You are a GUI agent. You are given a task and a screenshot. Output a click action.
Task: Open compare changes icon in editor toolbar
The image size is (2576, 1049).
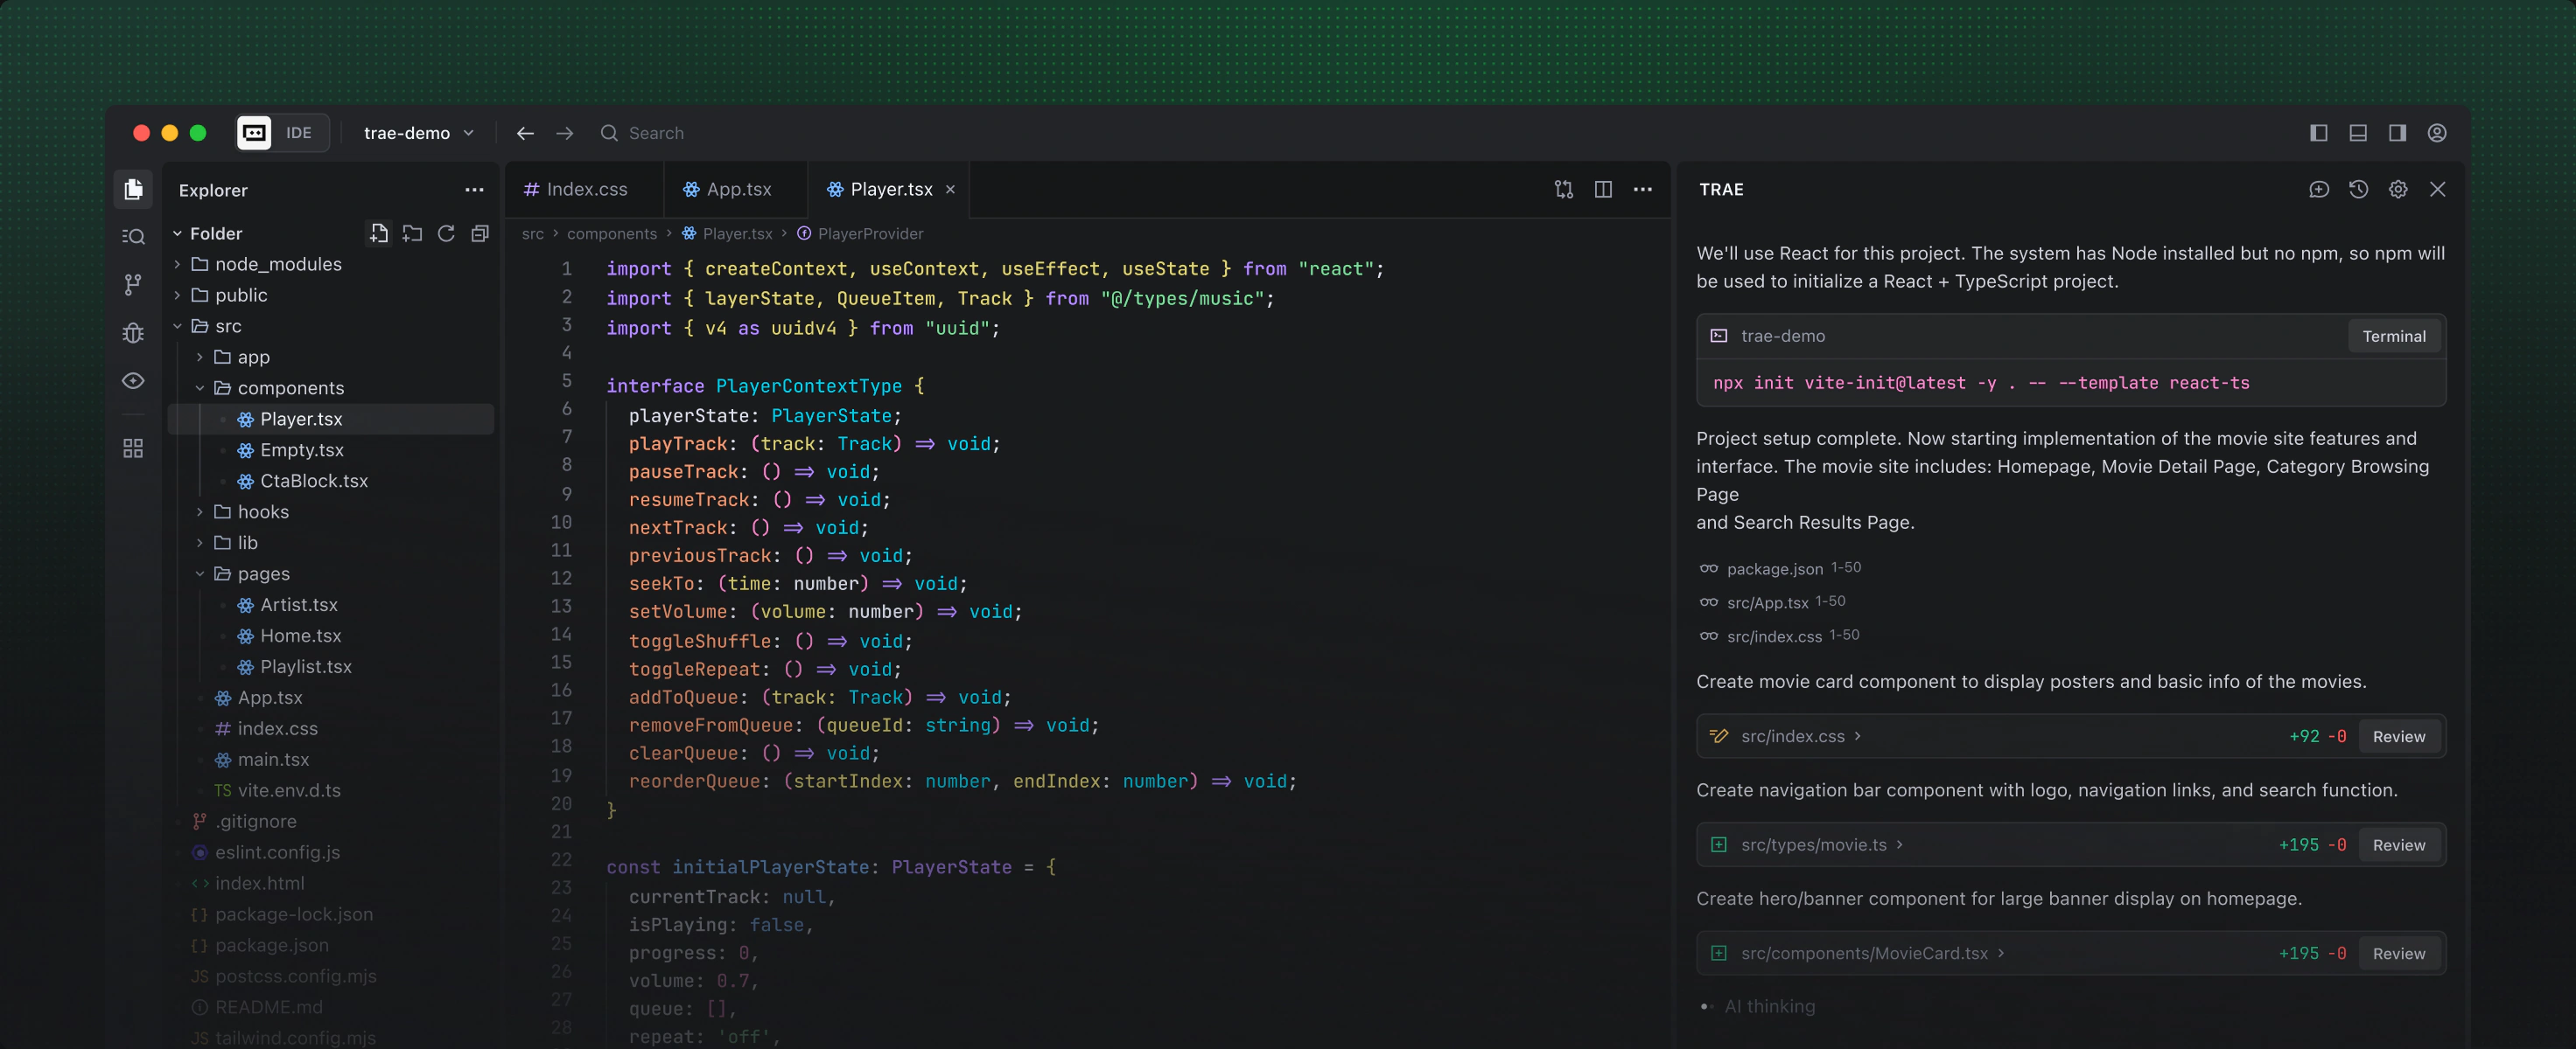(x=1564, y=190)
